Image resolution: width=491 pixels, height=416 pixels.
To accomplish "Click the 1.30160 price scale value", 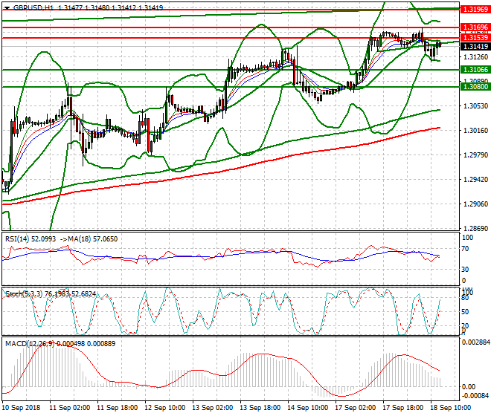I will click(475, 131).
